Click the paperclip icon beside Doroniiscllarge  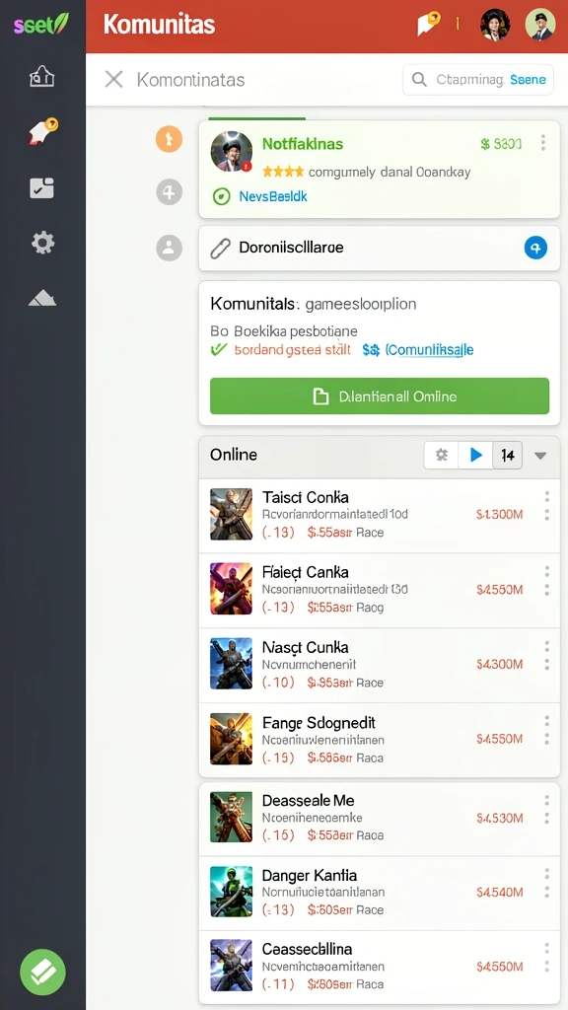point(220,248)
